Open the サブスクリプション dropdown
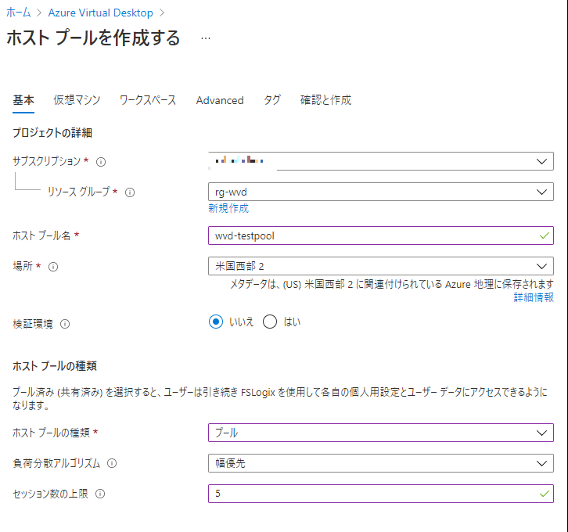Image resolution: width=568 pixels, height=532 pixels. [381, 161]
